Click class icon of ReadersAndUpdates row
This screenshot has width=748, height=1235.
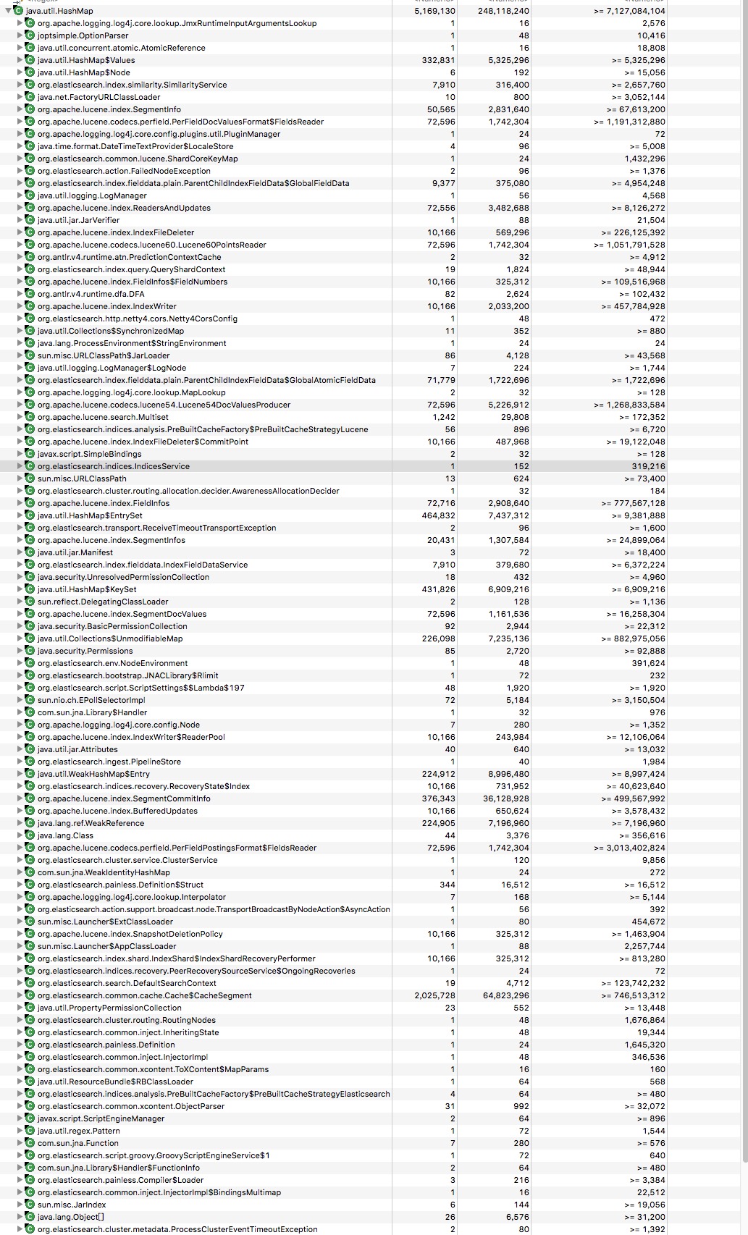tap(30, 208)
